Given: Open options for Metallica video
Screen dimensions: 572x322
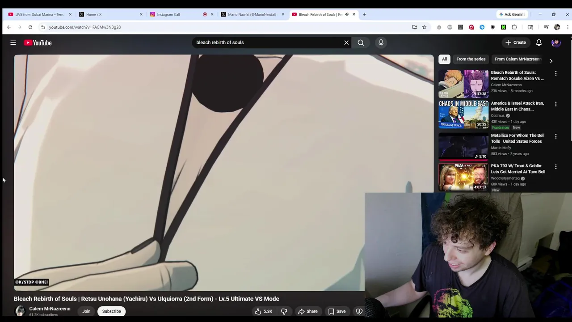Looking at the screenshot, I should pos(556,136).
